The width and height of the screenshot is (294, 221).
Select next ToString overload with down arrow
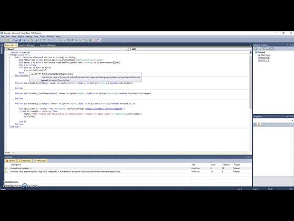pos(40,74)
